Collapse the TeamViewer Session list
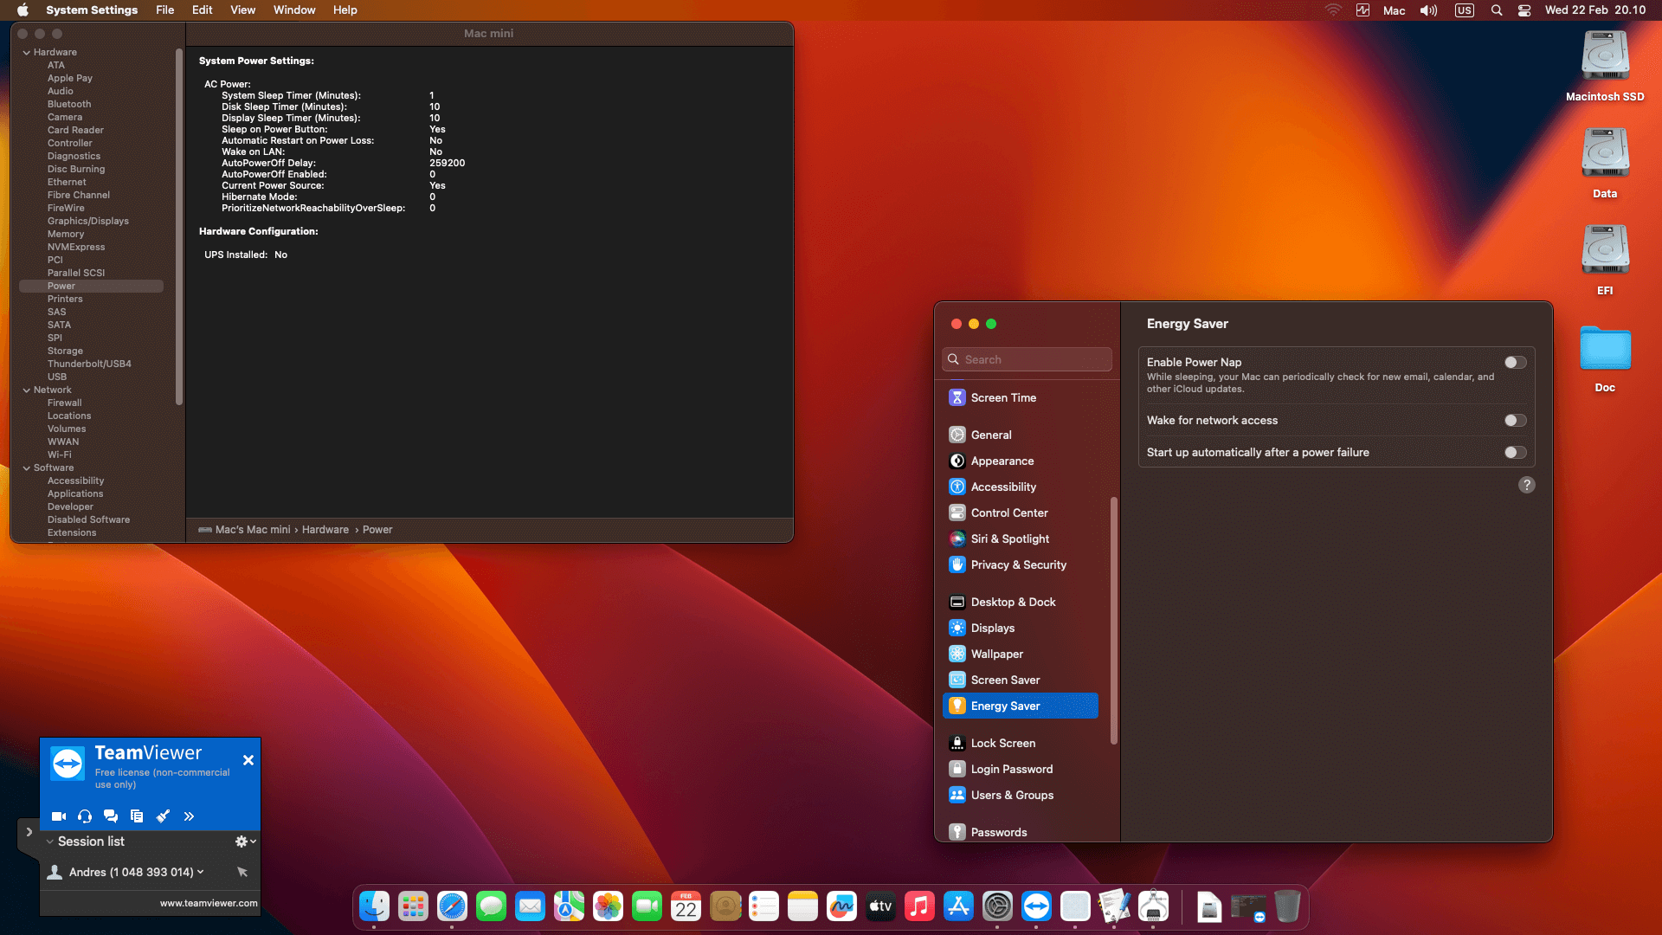Viewport: 1662px width, 935px height. [50, 841]
